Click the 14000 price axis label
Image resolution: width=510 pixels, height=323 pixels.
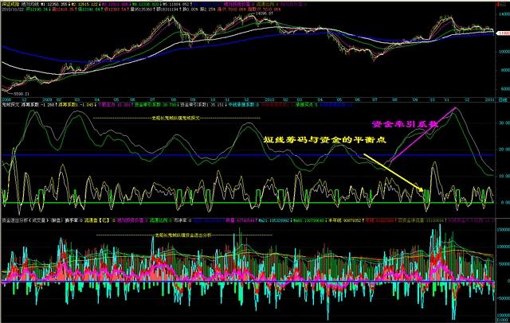[x=504, y=14]
